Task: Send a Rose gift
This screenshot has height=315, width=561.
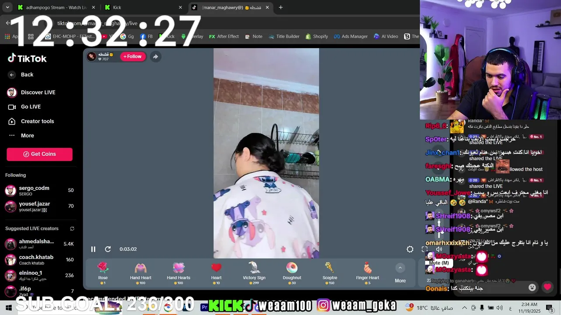Action: coord(103,273)
